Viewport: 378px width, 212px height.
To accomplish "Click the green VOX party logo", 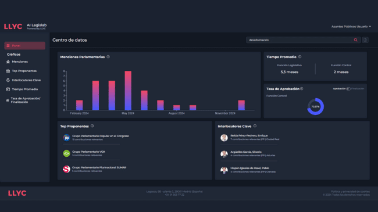I will coord(66,153).
